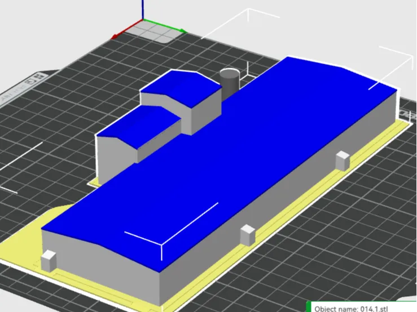Select the gray cylinder behind the building
Image resolution: width=417 pixels, height=312 pixels.
[230, 84]
